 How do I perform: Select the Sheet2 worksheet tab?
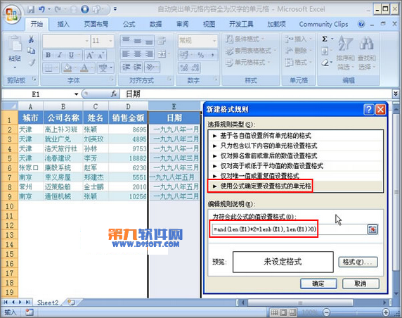tap(48, 303)
